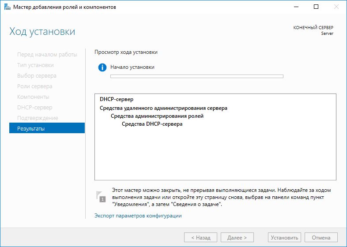
Task: Select the "Подтверждение" step
Action: coord(38,118)
